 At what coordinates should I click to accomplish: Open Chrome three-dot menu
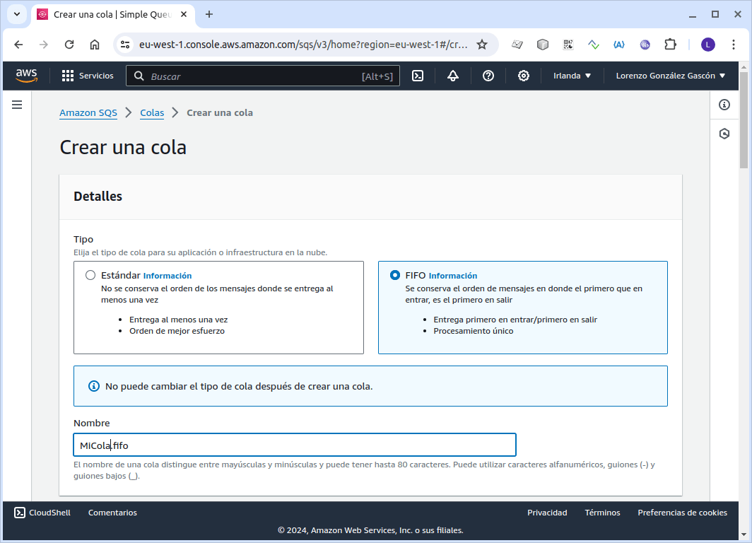coord(734,45)
